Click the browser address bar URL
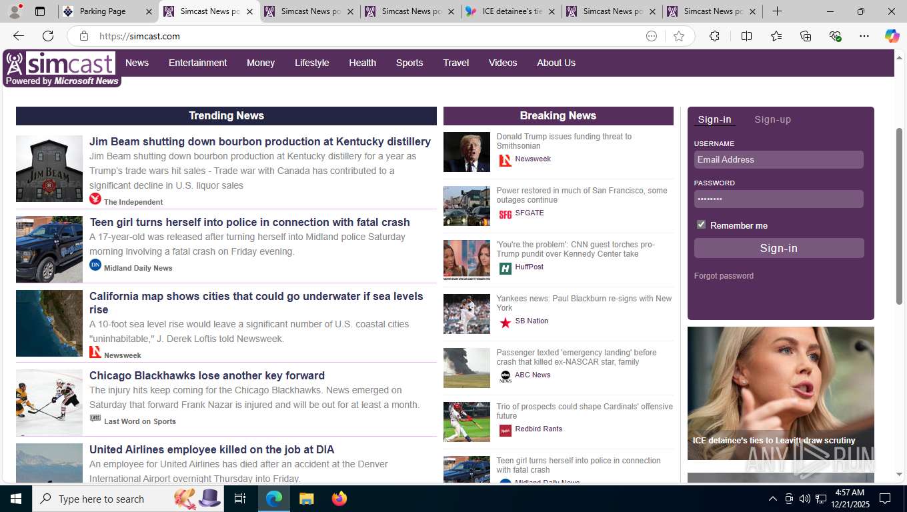907x512 pixels. point(139,36)
